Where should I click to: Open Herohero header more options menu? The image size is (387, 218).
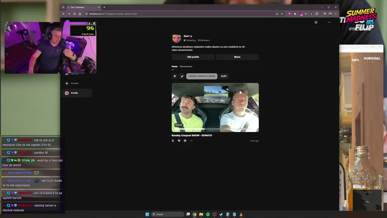pos(329,22)
